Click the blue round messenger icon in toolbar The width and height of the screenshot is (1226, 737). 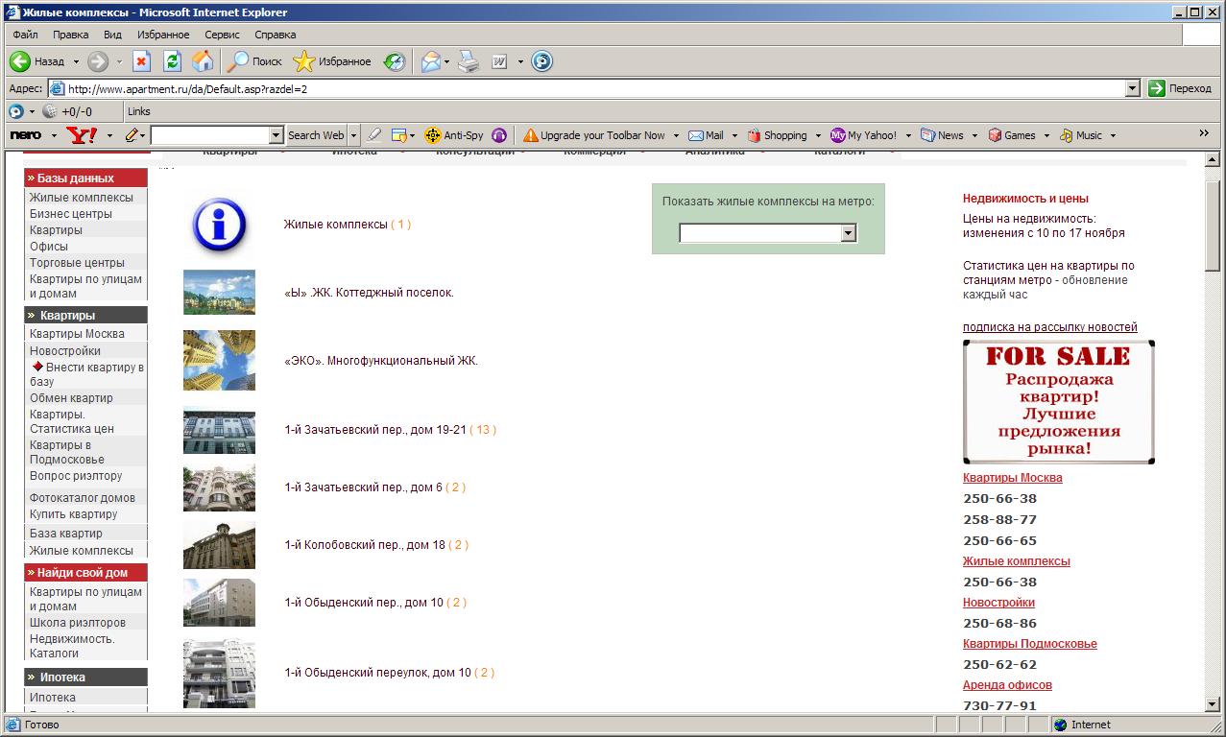coord(542,61)
